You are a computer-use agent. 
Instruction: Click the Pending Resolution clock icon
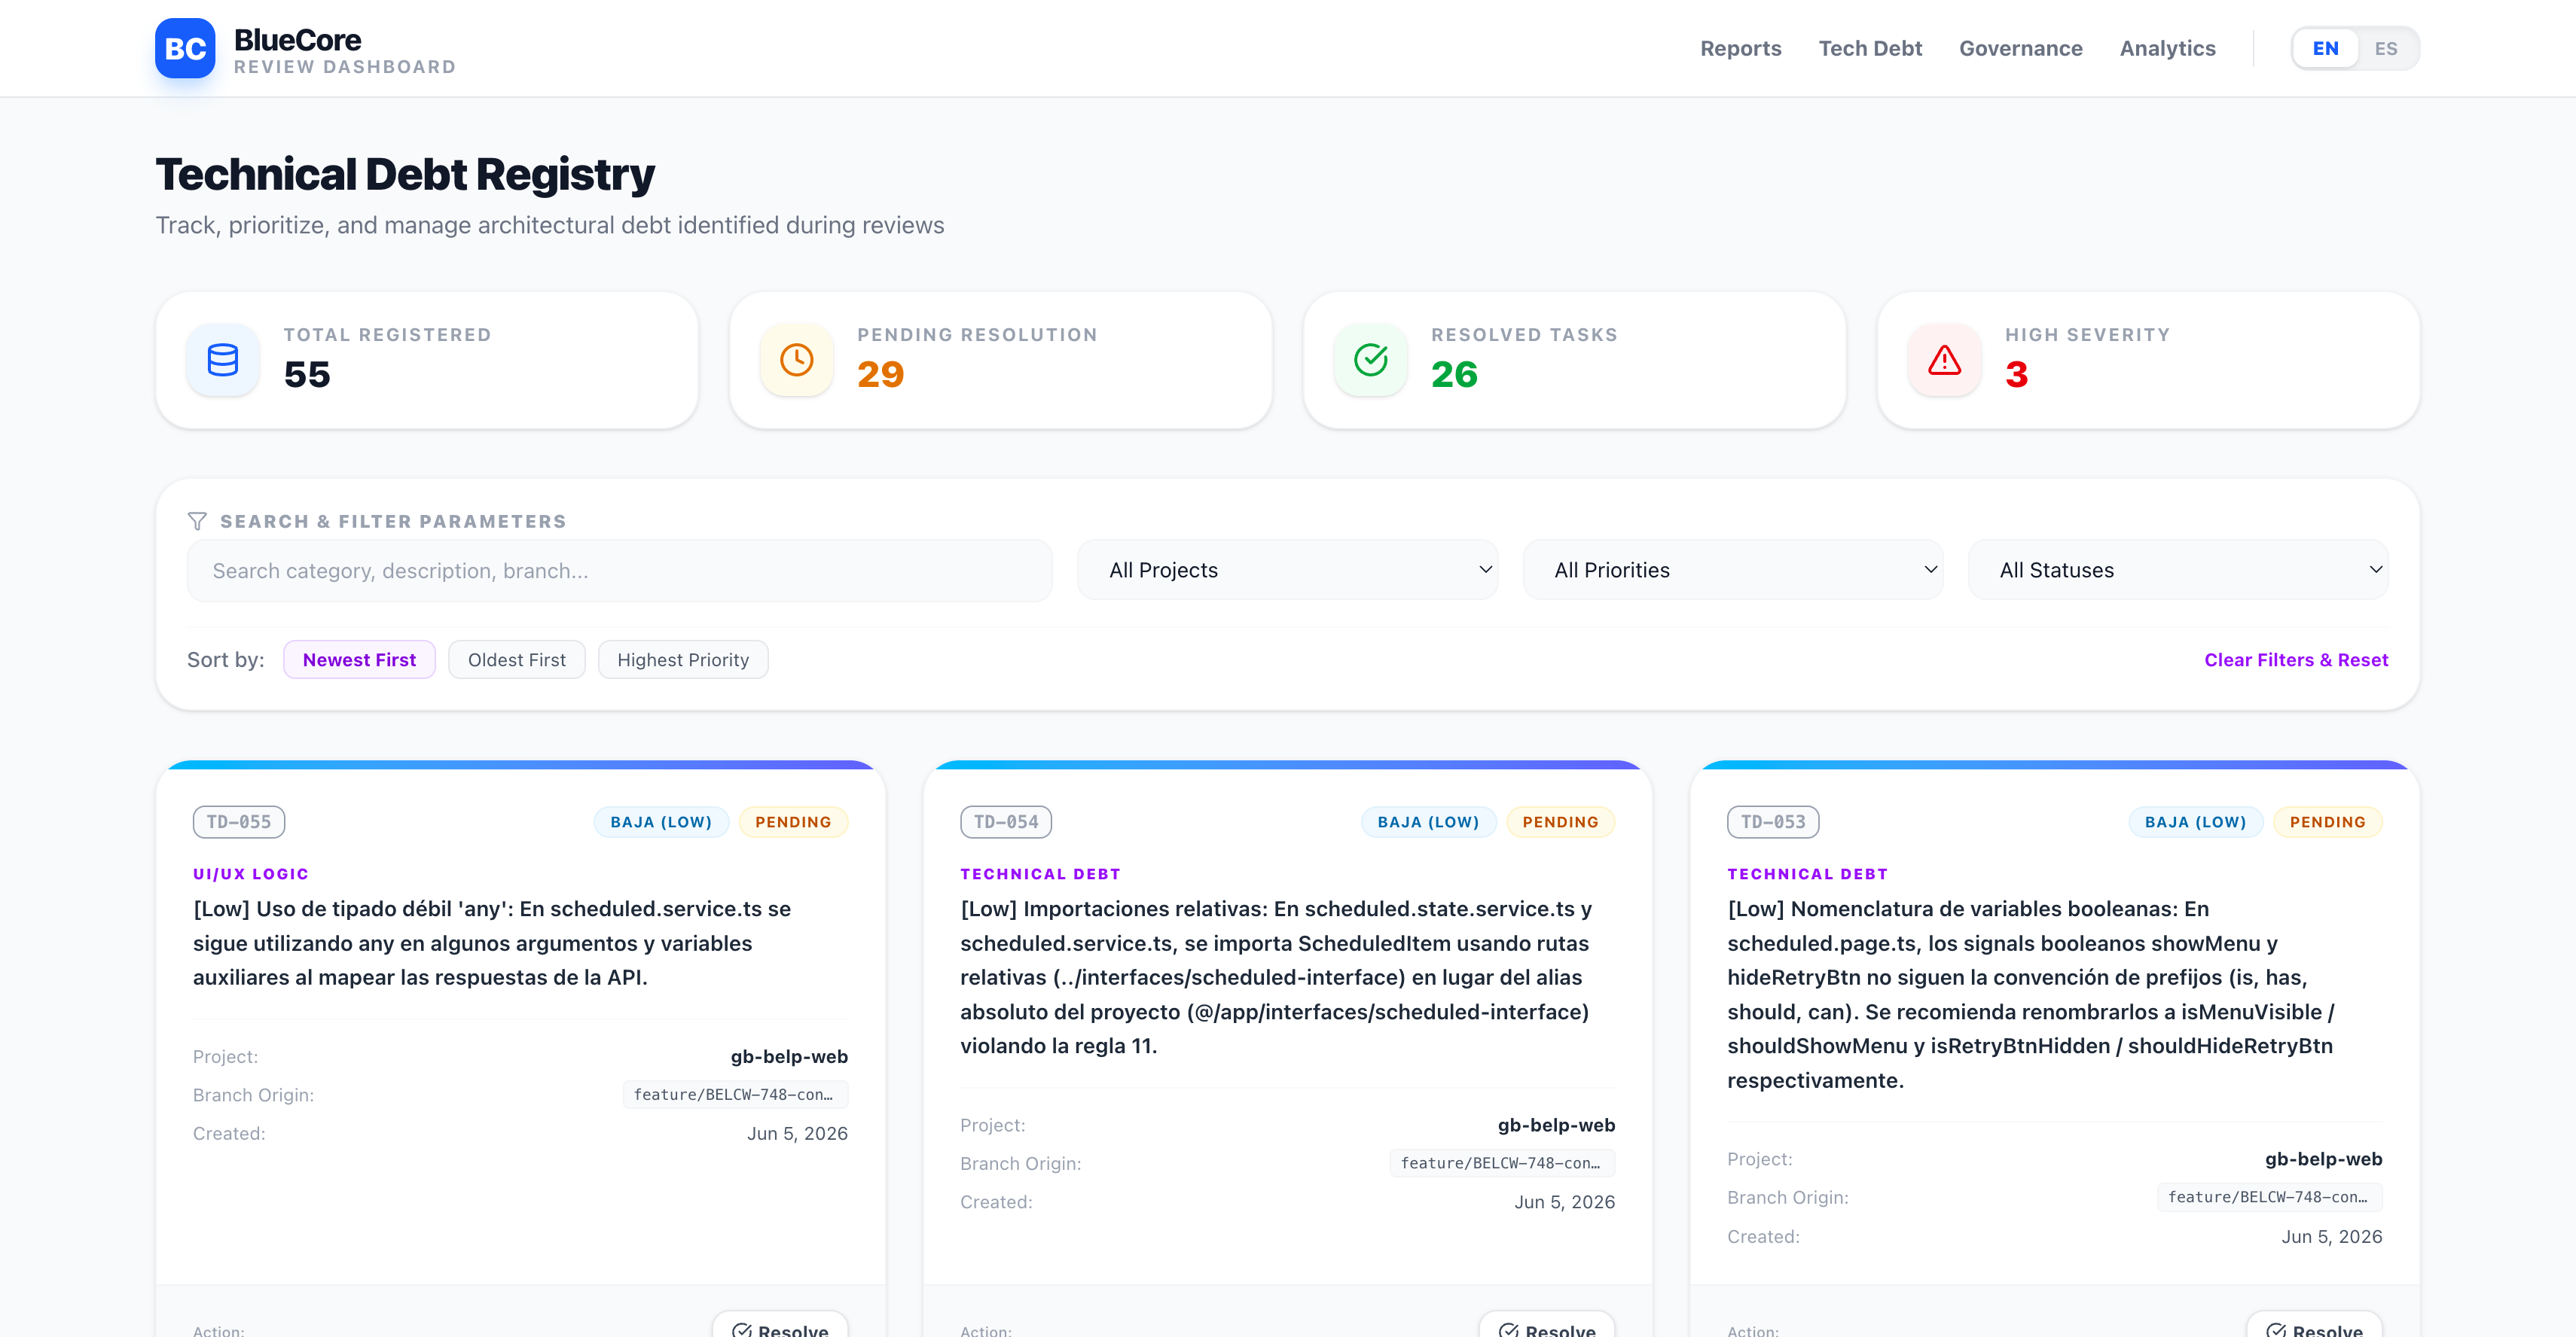pyautogui.click(x=796, y=360)
